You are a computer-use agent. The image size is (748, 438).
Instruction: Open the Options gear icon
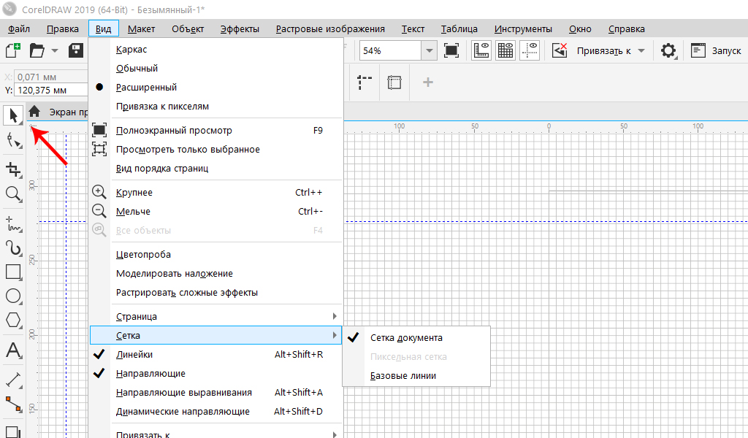click(x=668, y=50)
